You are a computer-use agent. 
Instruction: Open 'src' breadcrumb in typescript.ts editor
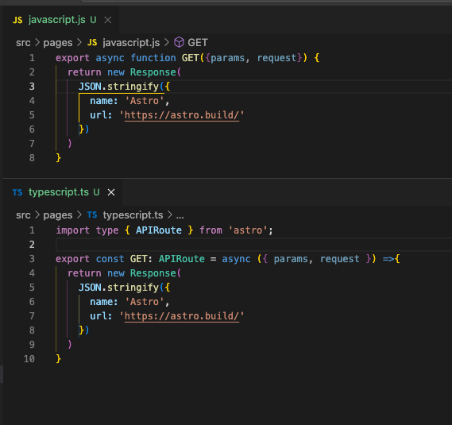[23, 215]
